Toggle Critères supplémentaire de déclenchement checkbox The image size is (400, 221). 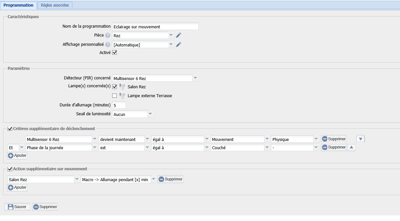pyautogui.click(x=10, y=128)
